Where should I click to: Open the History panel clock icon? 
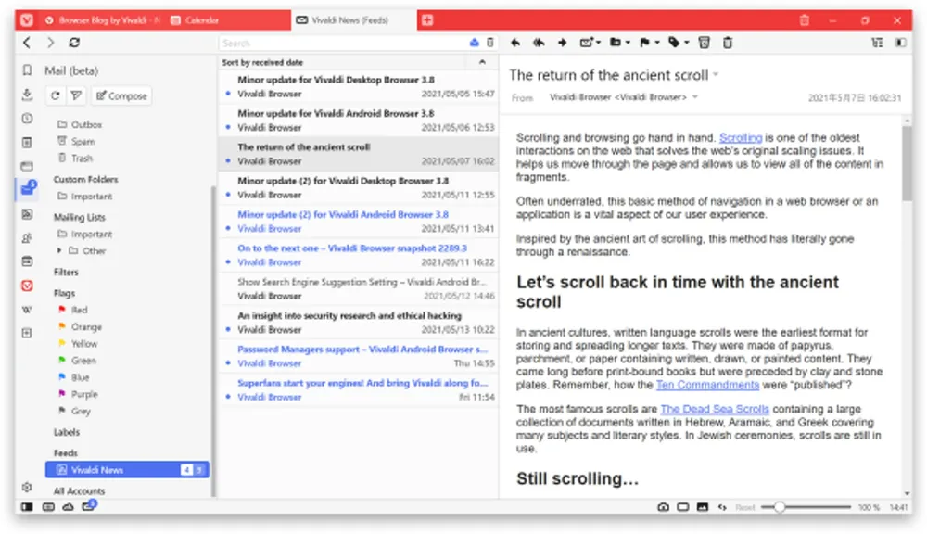[x=27, y=119]
